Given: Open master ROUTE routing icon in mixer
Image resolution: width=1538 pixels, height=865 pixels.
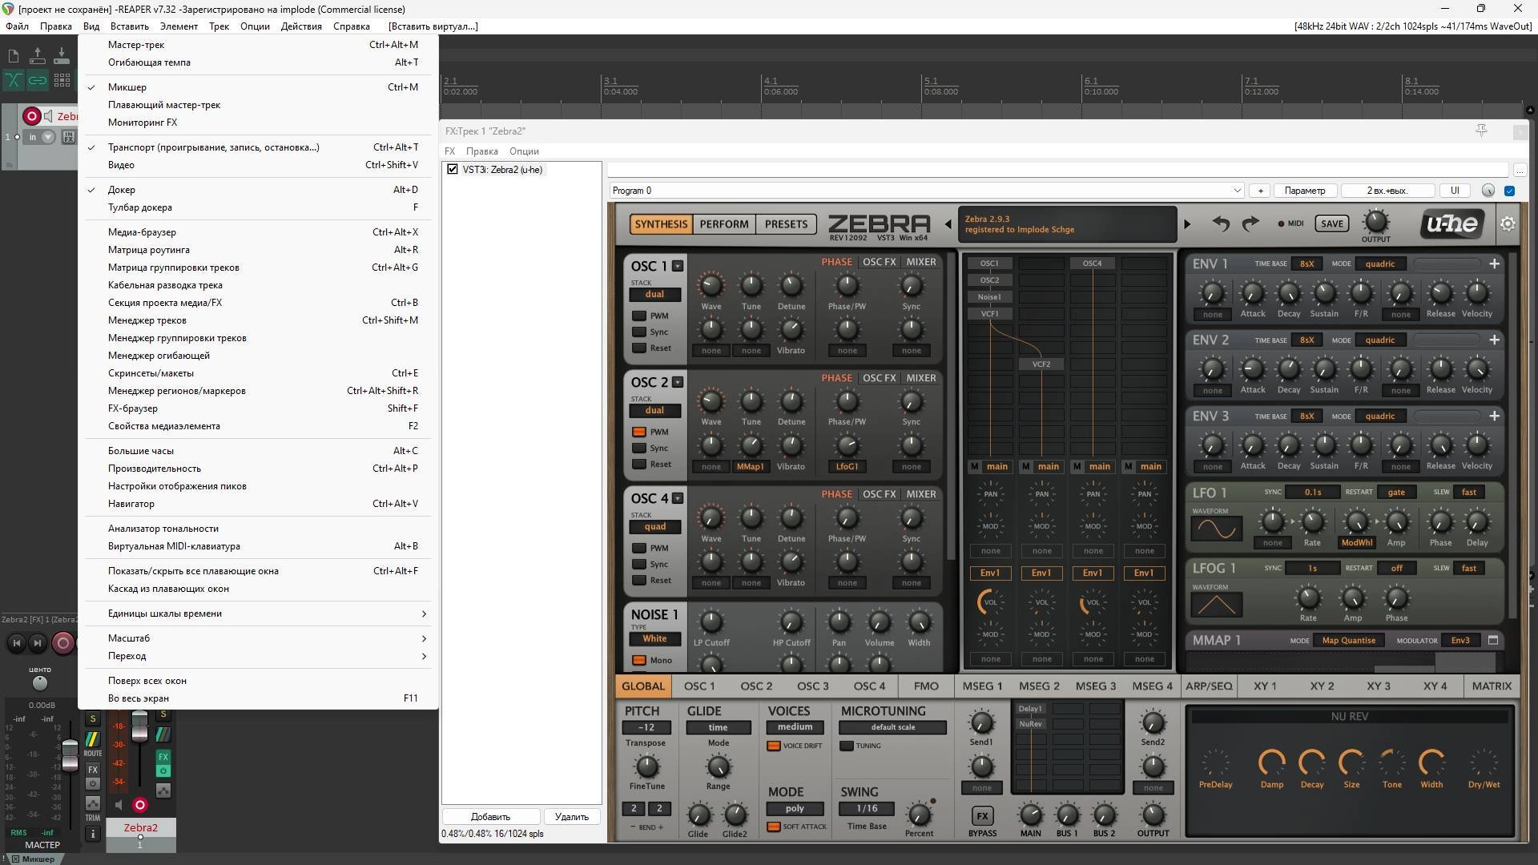Looking at the screenshot, I should click(93, 739).
